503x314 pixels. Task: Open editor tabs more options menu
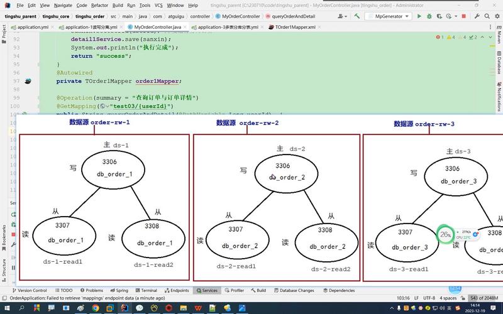click(490, 27)
